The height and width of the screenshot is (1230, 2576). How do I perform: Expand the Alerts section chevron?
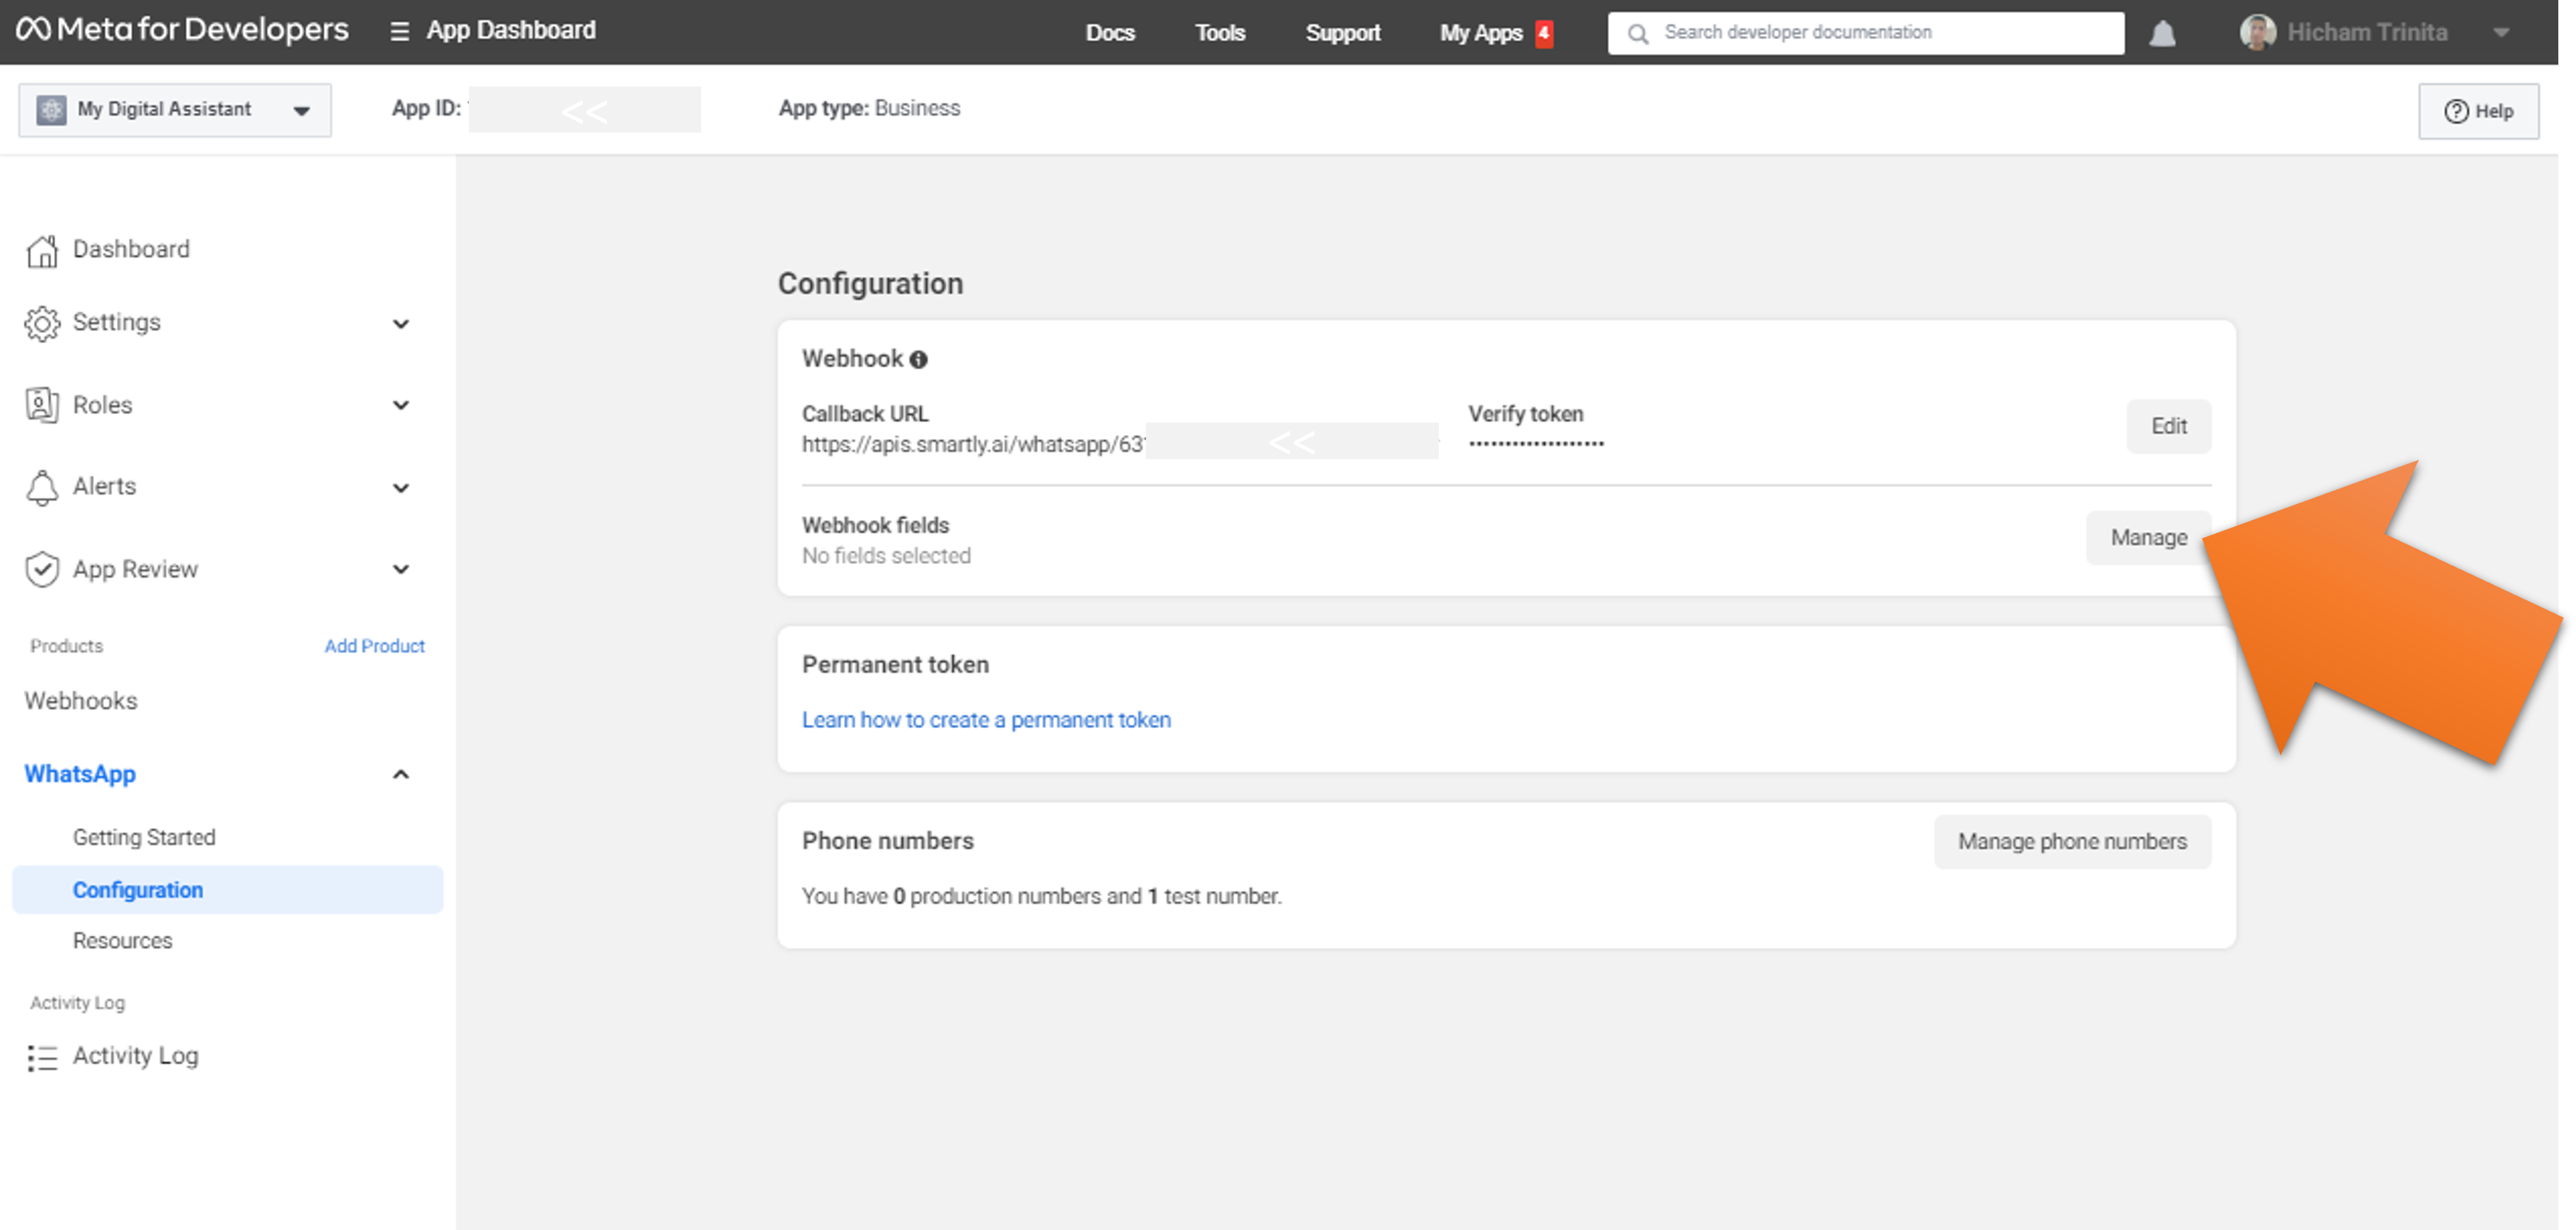[x=401, y=488]
